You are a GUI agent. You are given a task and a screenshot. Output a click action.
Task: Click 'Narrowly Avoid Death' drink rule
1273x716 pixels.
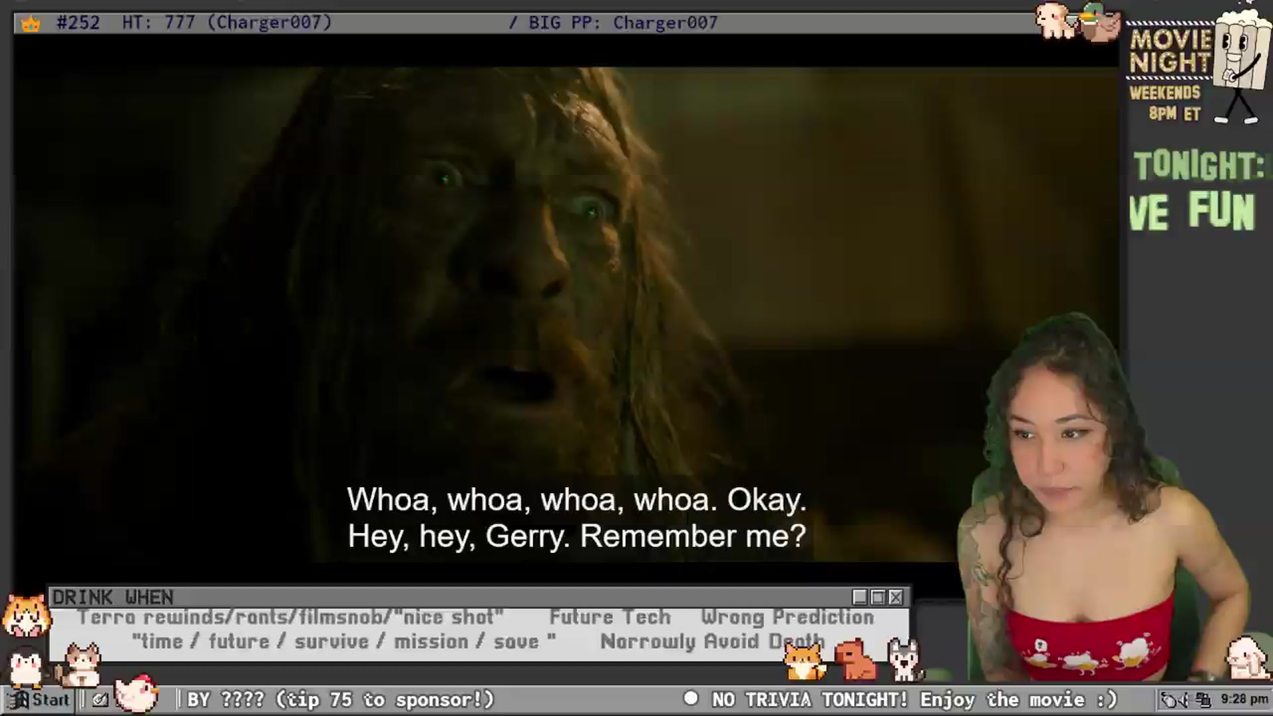pos(713,642)
